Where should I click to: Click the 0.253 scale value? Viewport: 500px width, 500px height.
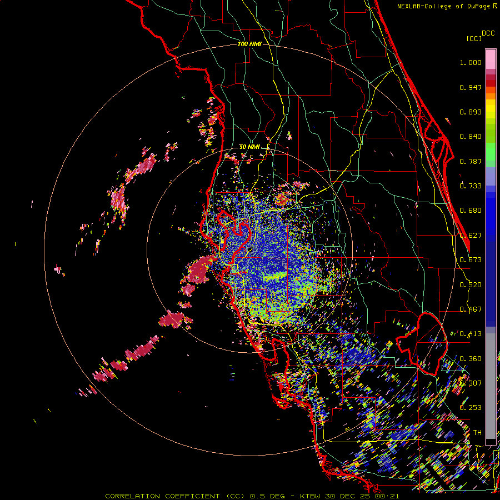(x=471, y=408)
